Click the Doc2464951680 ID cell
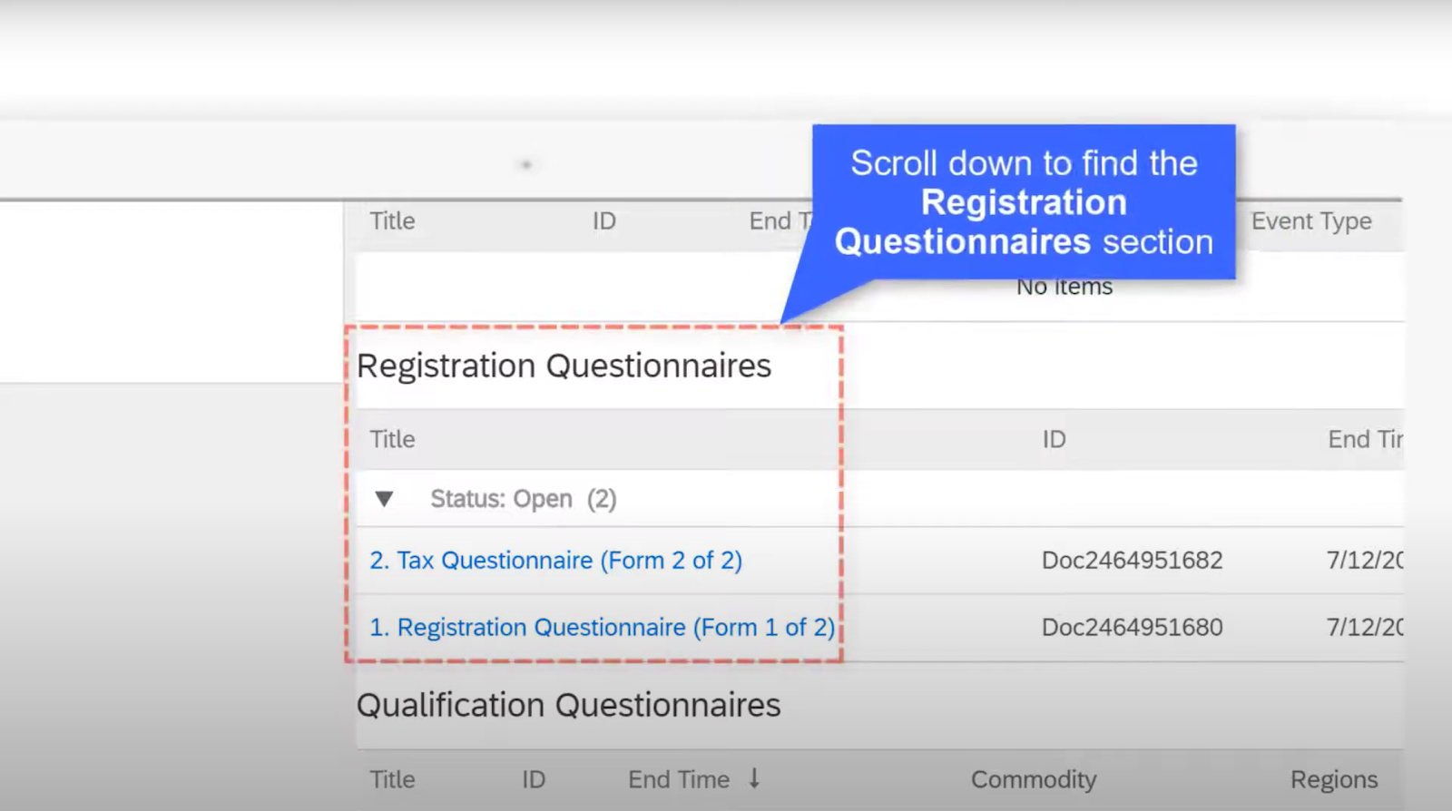The width and height of the screenshot is (1452, 811). point(1132,628)
